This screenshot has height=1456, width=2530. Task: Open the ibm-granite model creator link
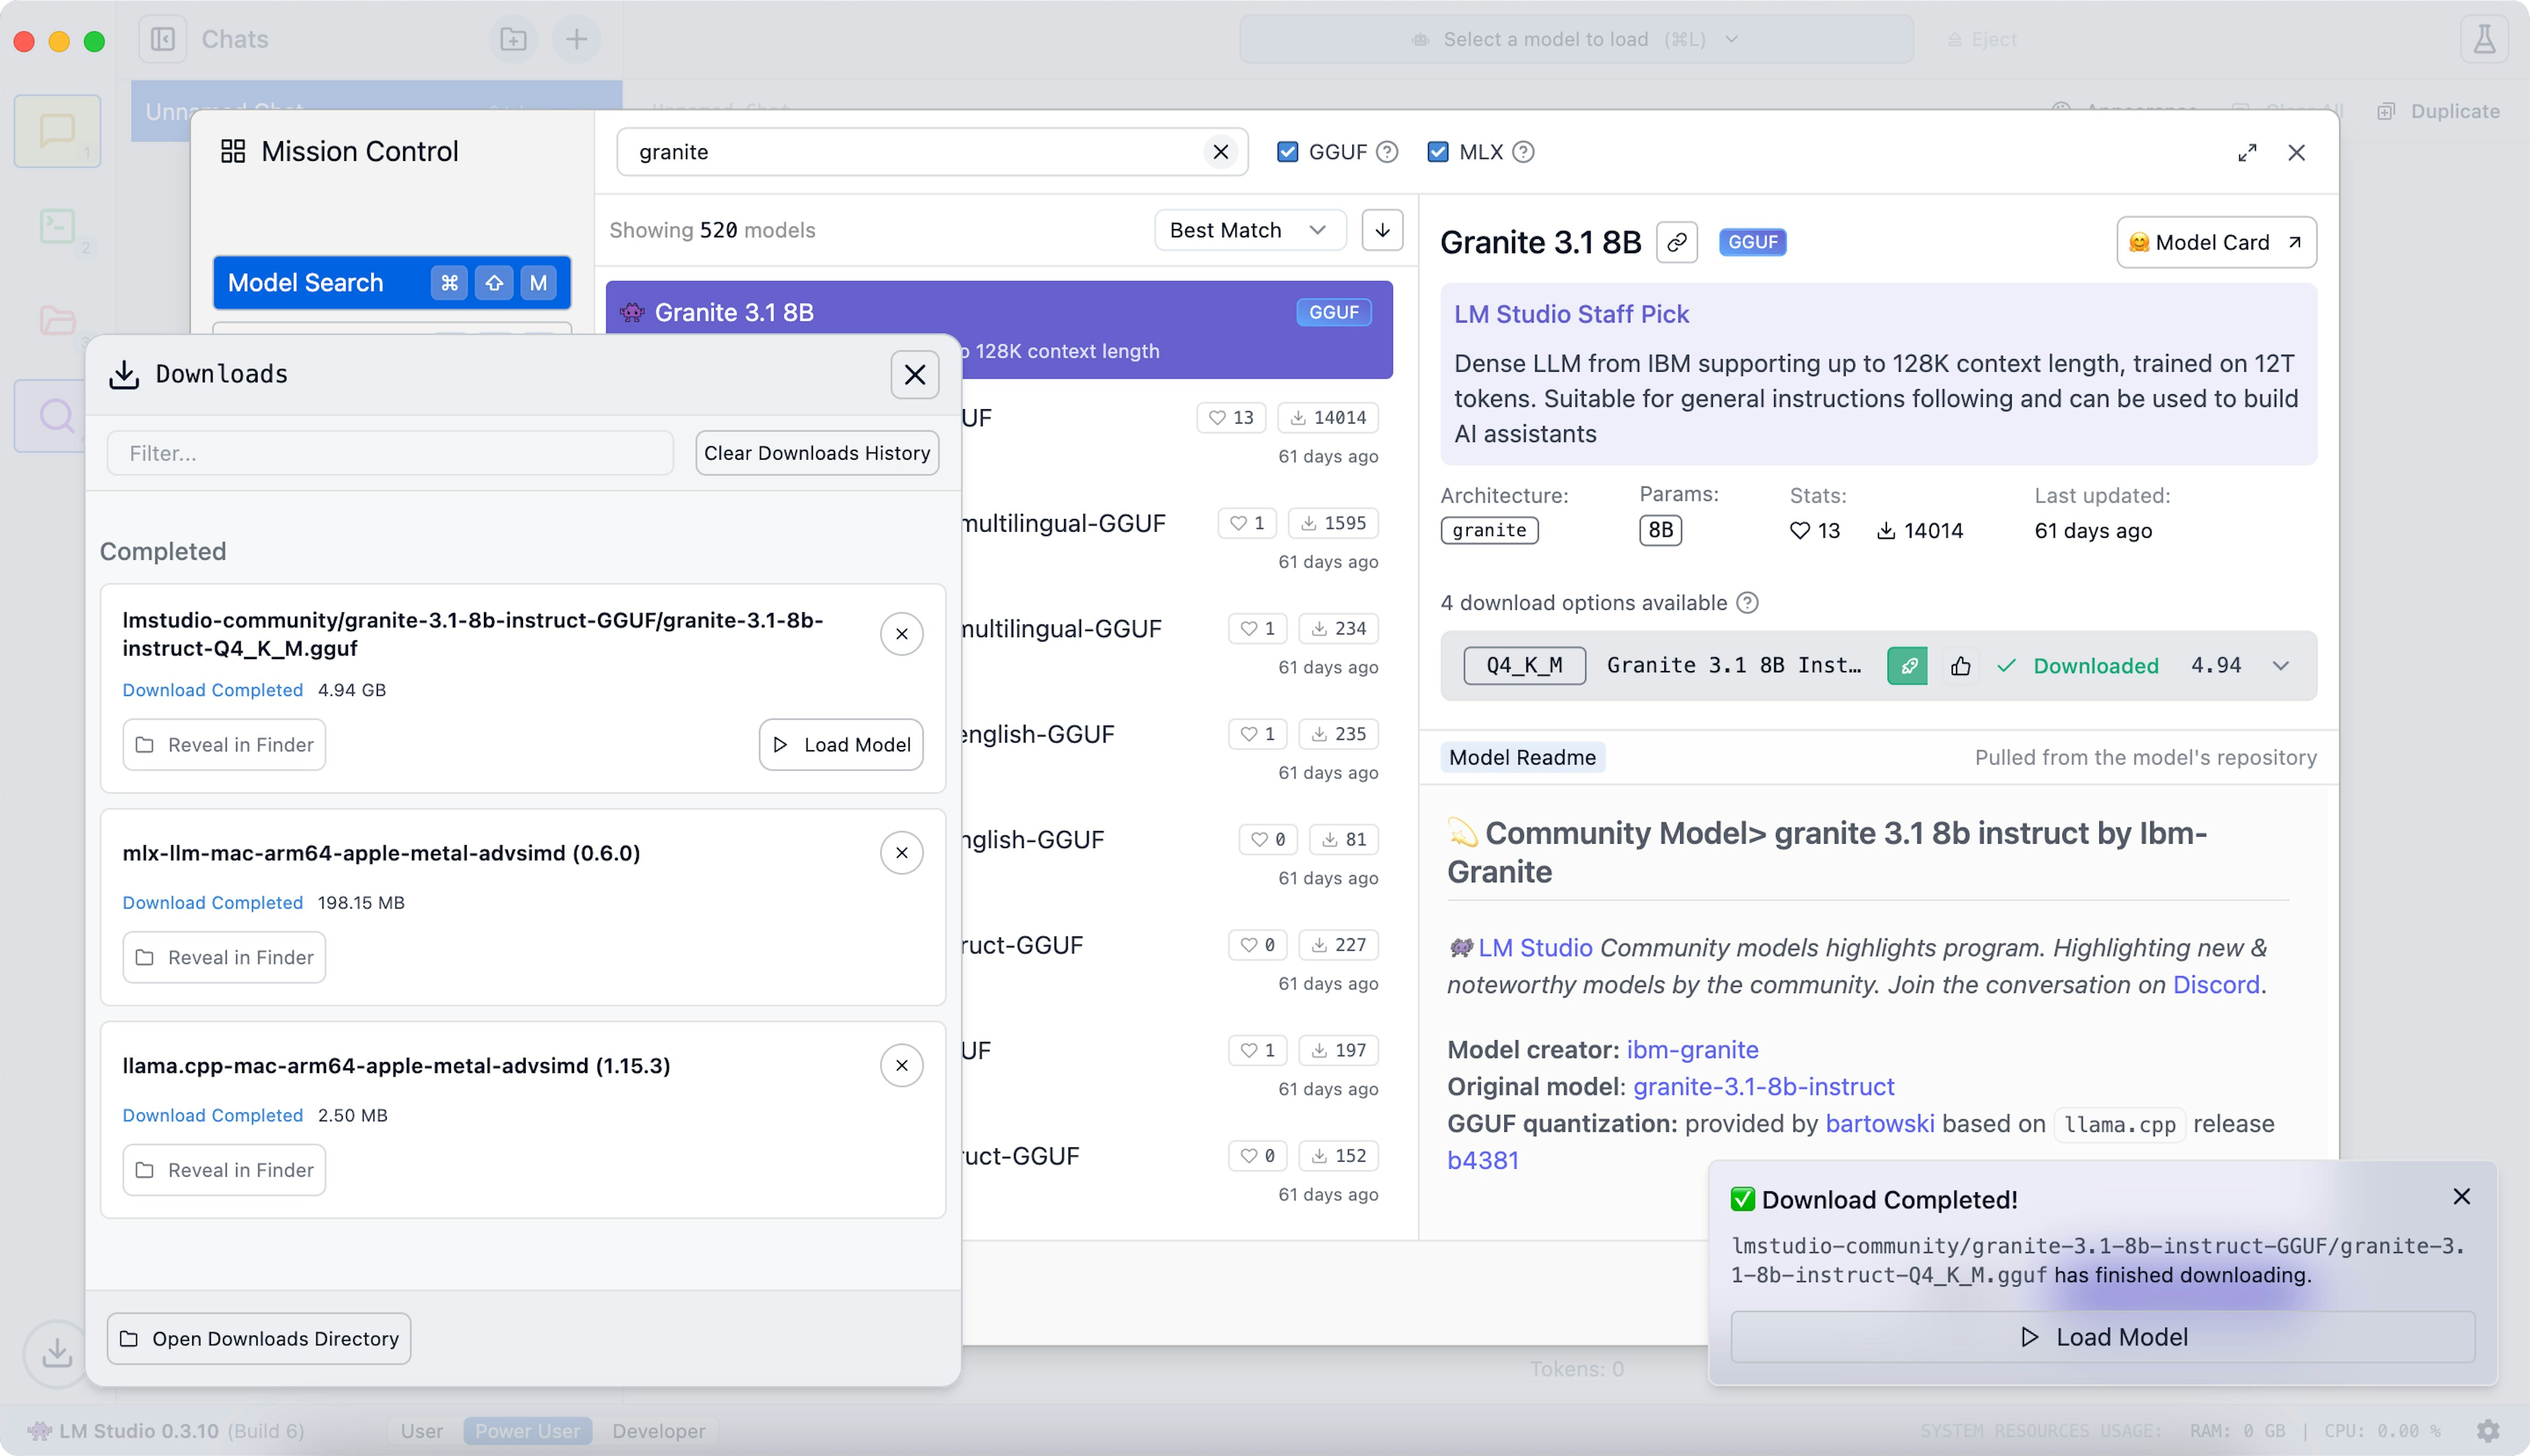coord(1692,1049)
